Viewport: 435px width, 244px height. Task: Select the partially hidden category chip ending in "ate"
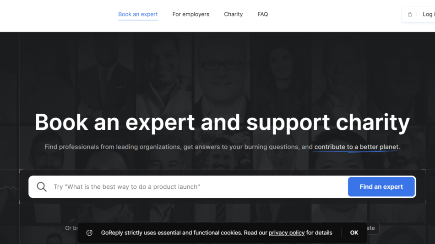(x=371, y=228)
